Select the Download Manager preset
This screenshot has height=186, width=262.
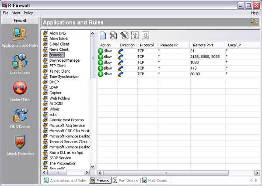[65, 60]
